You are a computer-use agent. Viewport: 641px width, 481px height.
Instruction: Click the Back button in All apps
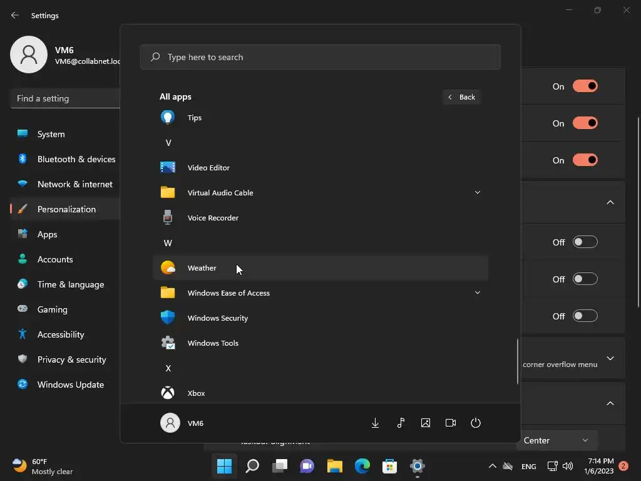(x=461, y=97)
